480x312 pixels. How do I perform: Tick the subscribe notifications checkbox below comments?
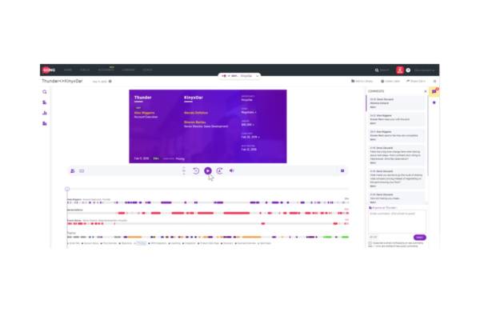click(370, 243)
